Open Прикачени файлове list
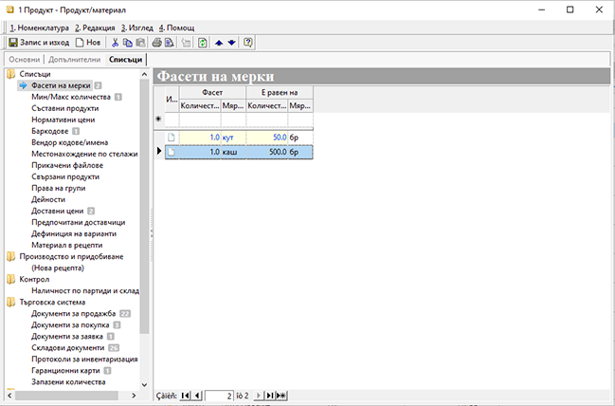Image resolution: width=615 pixels, height=406 pixels. click(x=67, y=165)
